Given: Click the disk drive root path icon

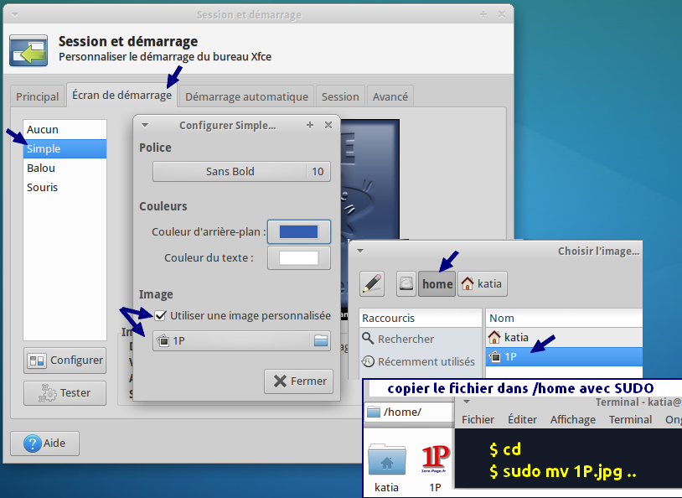Looking at the screenshot, I should pyautogui.click(x=406, y=283).
